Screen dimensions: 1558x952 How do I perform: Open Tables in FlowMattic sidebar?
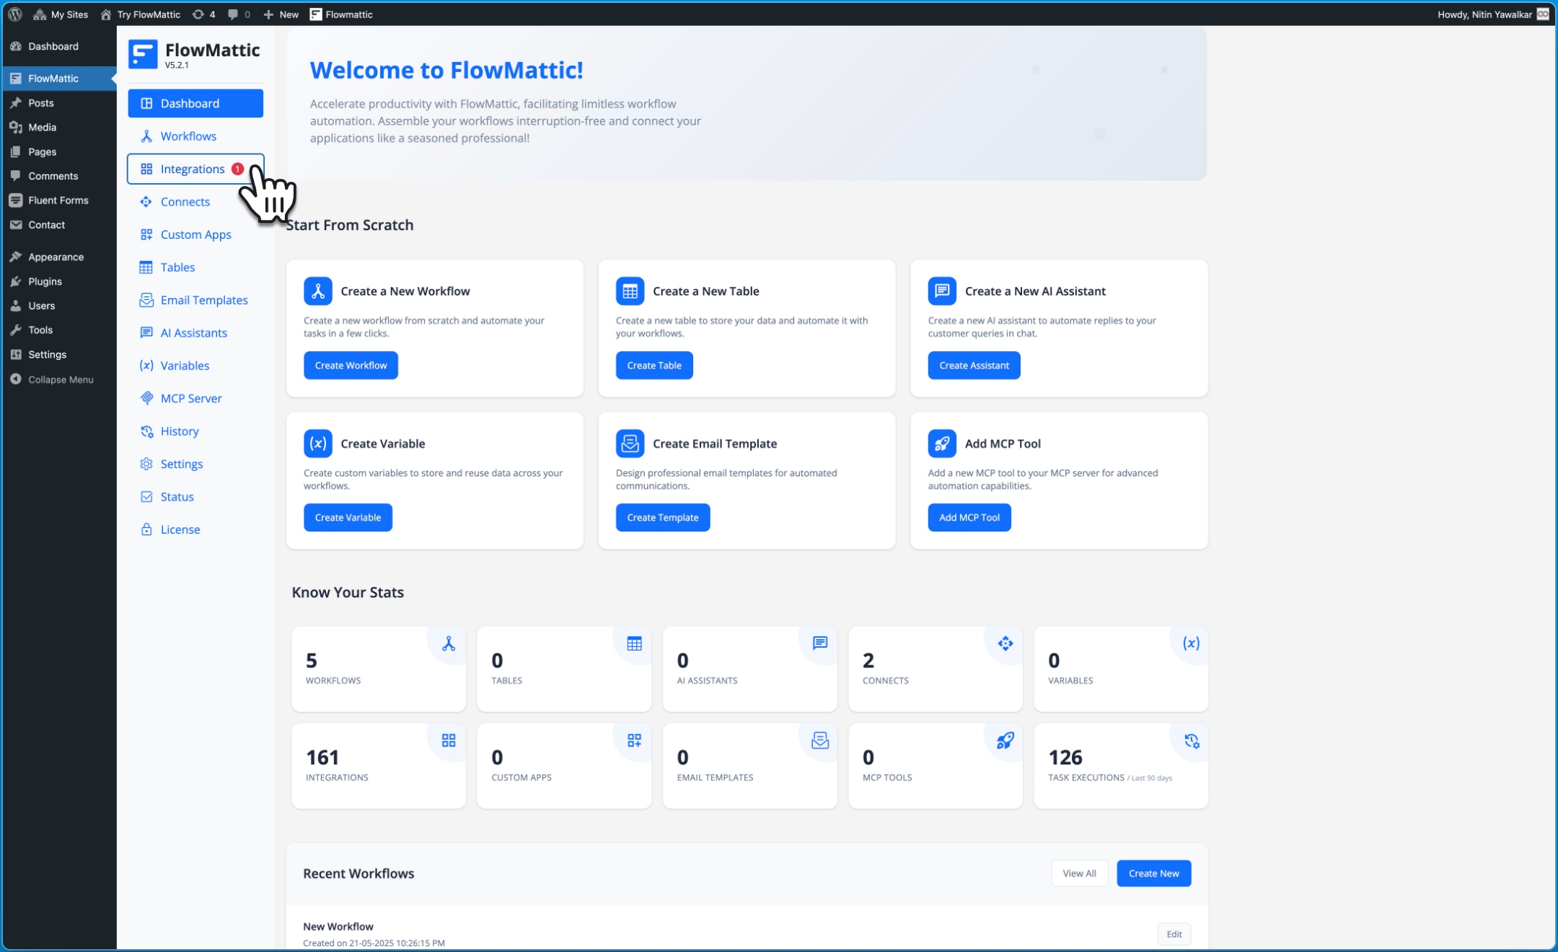tap(195, 268)
